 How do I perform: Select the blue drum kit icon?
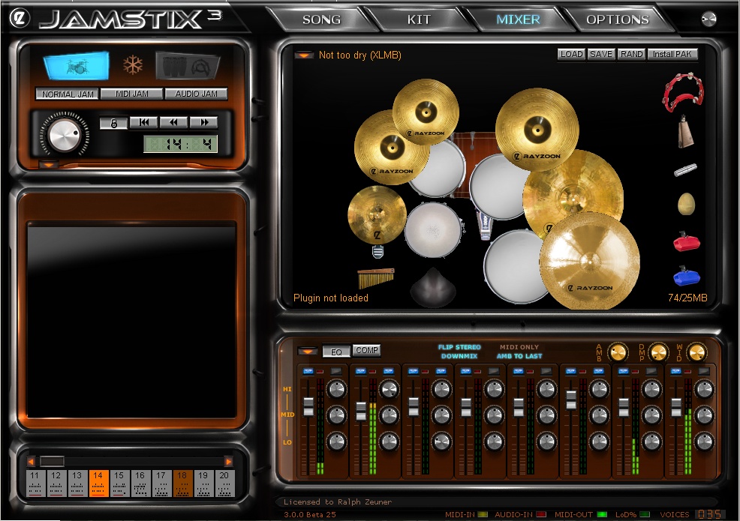click(x=76, y=66)
